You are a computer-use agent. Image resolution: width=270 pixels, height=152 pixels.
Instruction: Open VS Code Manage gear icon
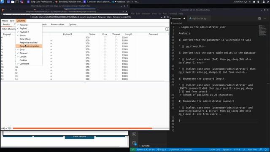point(134,143)
